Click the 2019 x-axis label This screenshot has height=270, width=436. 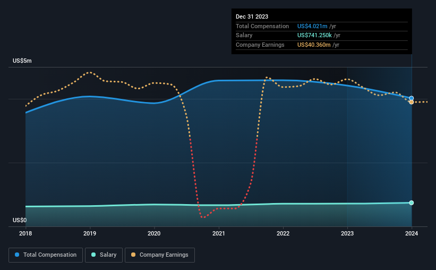point(90,233)
